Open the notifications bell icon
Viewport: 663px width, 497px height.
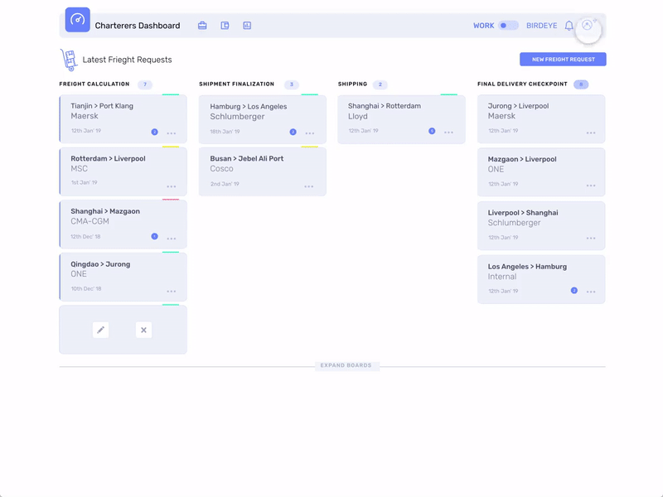click(x=569, y=25)
